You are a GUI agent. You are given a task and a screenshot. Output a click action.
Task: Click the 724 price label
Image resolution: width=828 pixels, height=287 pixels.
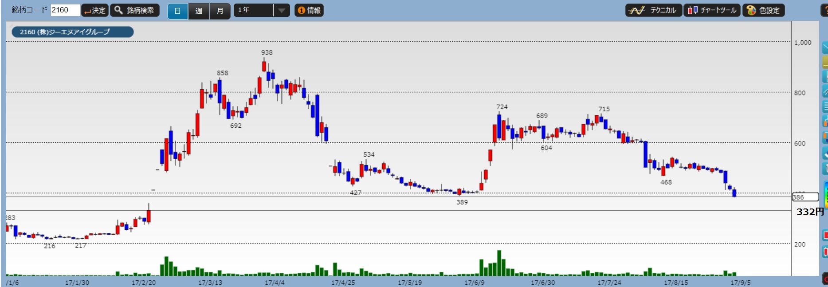[502, 107]
